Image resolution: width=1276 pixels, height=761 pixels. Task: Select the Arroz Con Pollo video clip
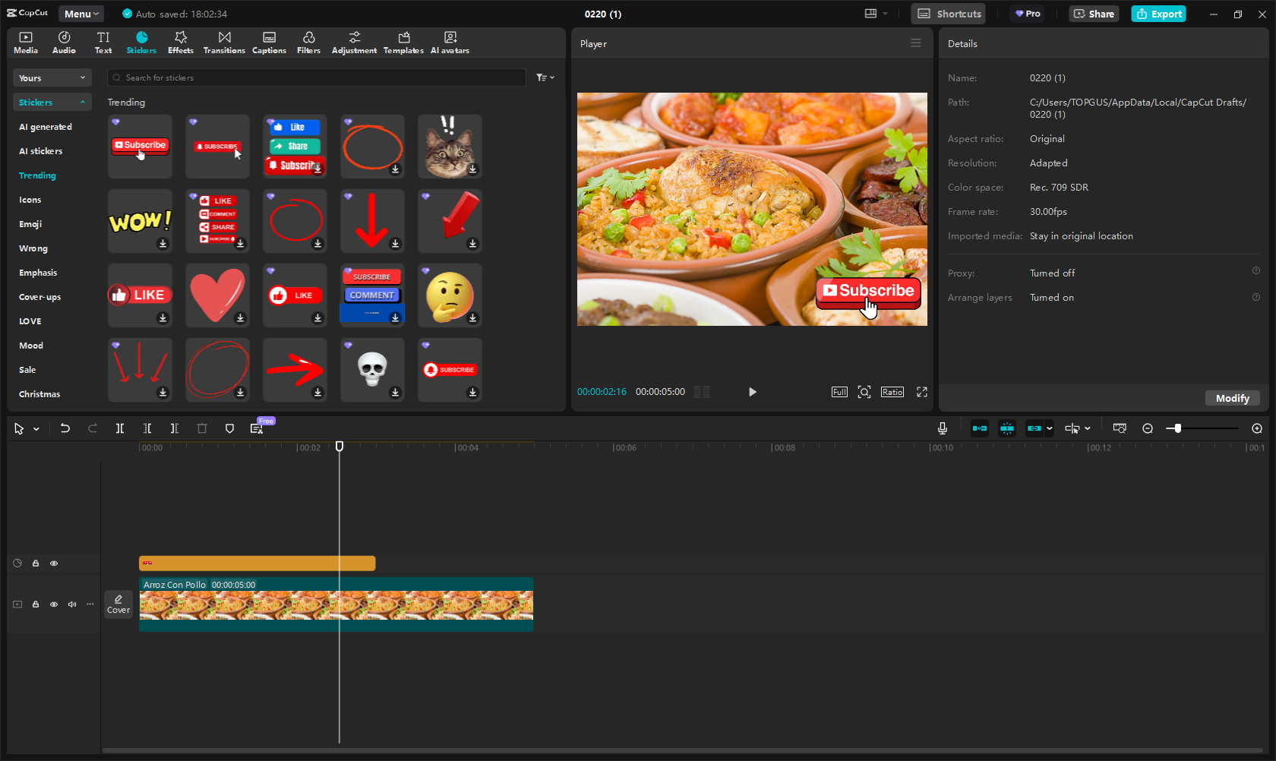336,605
